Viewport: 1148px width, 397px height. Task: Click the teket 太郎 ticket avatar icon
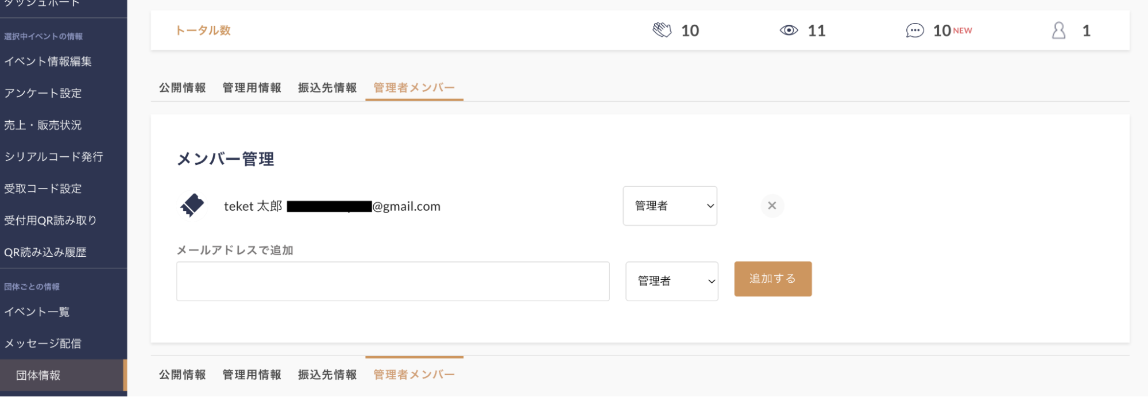tap(192, 206)
